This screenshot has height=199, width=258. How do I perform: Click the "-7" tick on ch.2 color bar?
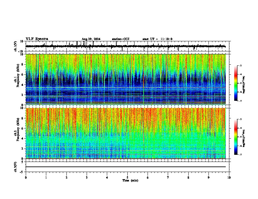click(x=240, y=154)
